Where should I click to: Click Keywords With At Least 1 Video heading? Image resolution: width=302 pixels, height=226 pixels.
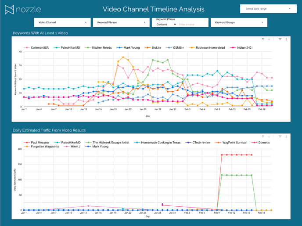pos(40,33)
